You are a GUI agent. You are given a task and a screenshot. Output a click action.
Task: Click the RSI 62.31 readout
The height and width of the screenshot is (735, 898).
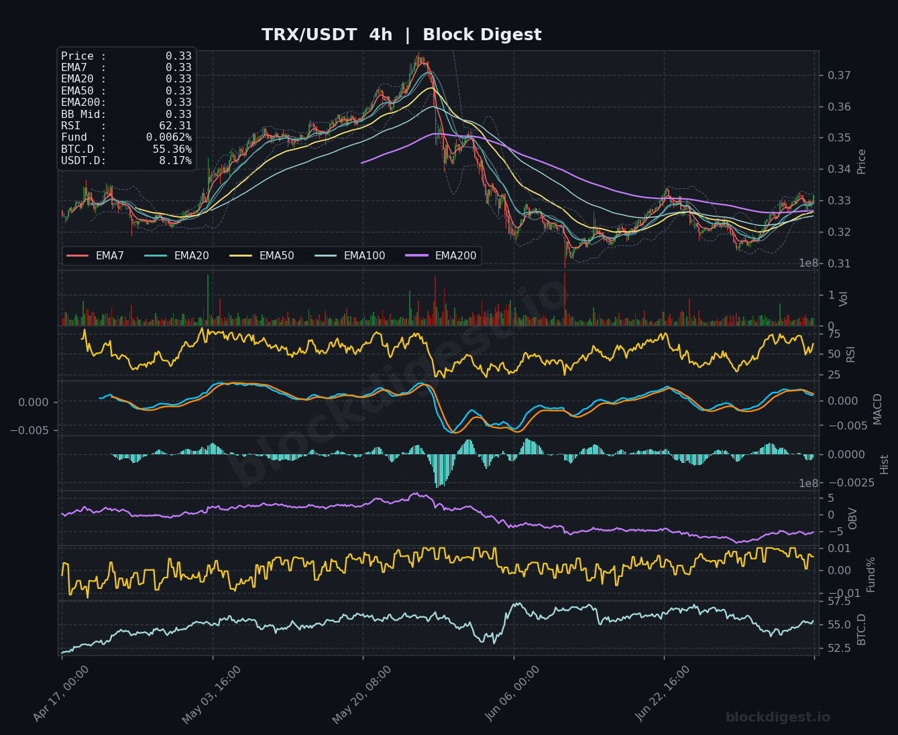click(126, 125)
